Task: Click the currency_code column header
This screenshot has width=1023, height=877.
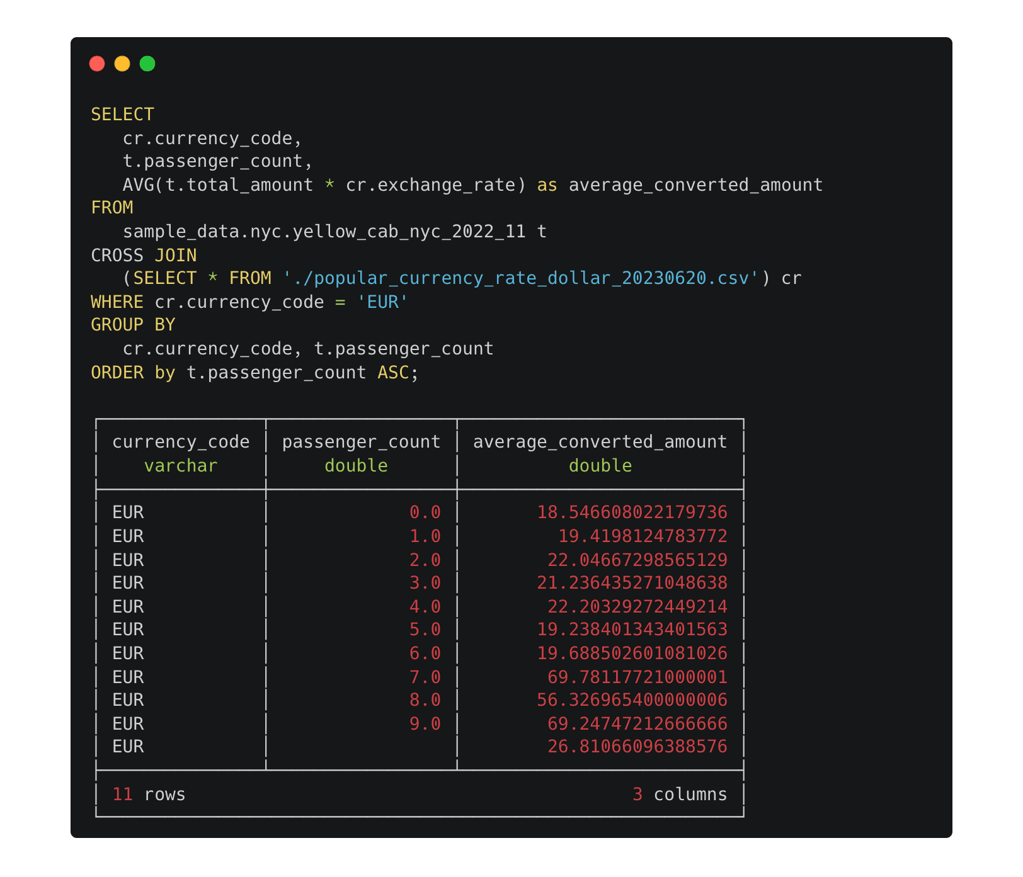Action: pos(181,442)
